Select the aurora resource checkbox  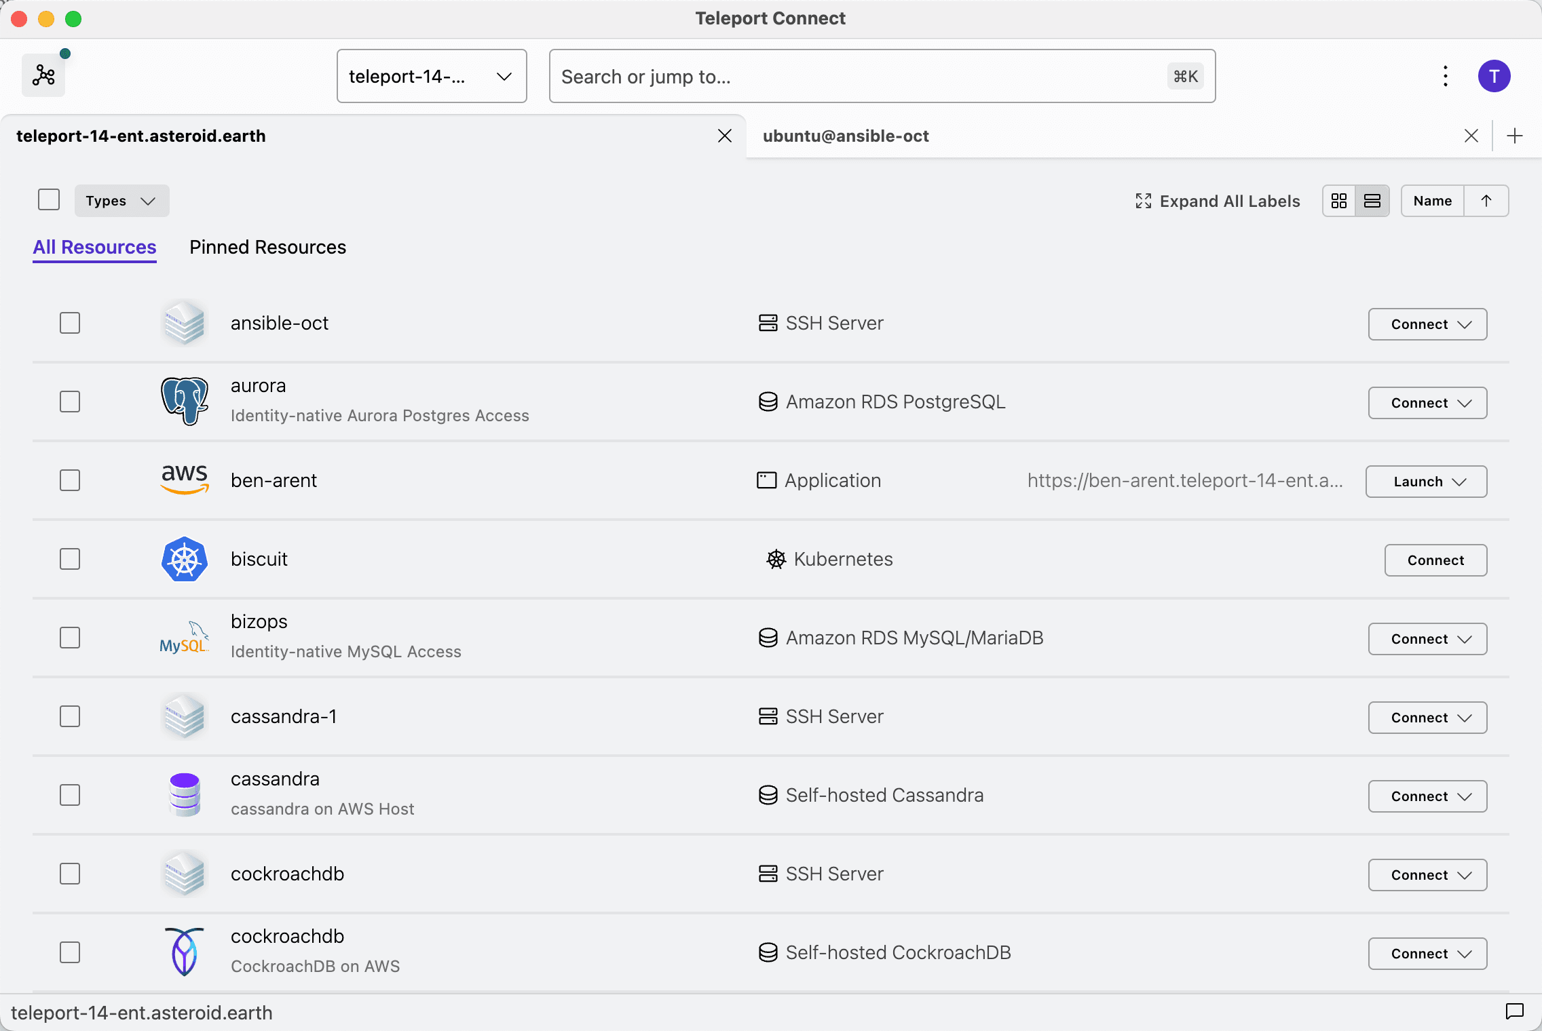[x=70, y=402]
